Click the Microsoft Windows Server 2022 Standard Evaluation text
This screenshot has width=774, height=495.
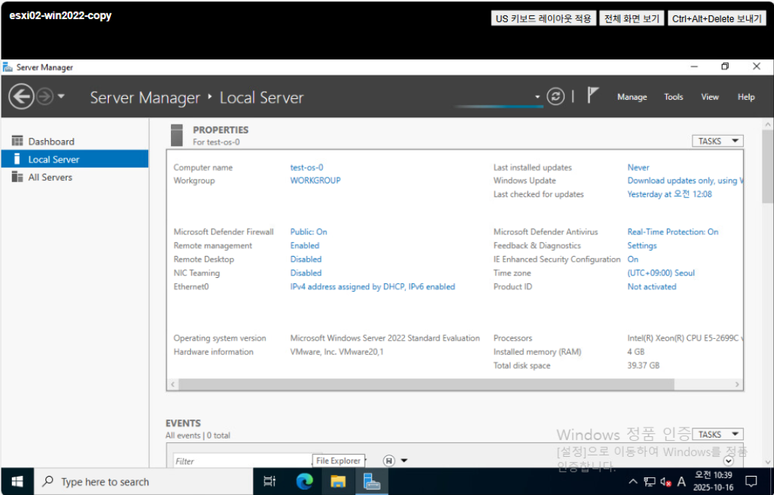pos(384,338)
